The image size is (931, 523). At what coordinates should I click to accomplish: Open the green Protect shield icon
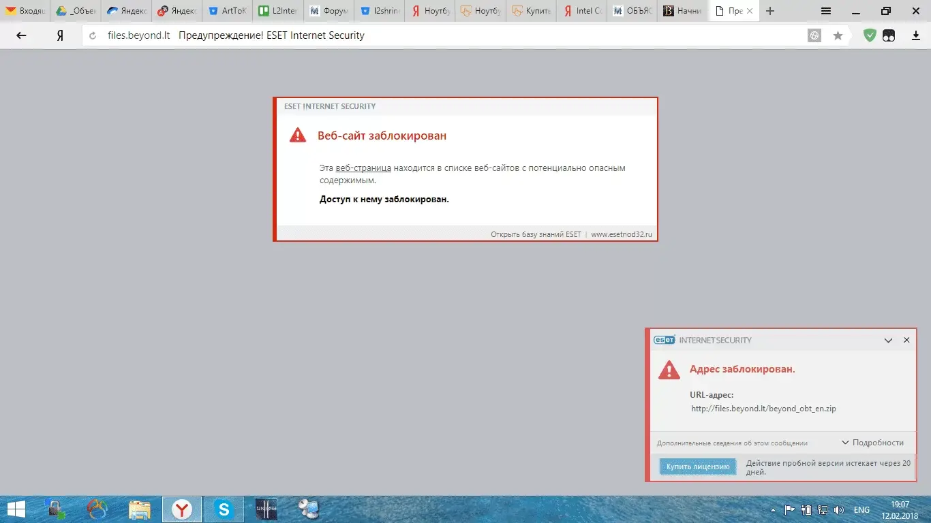870,35
